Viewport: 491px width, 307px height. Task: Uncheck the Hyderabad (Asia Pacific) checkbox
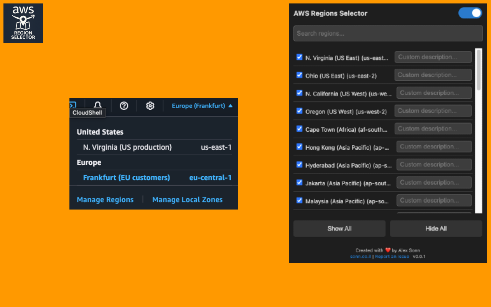point(300,165)
